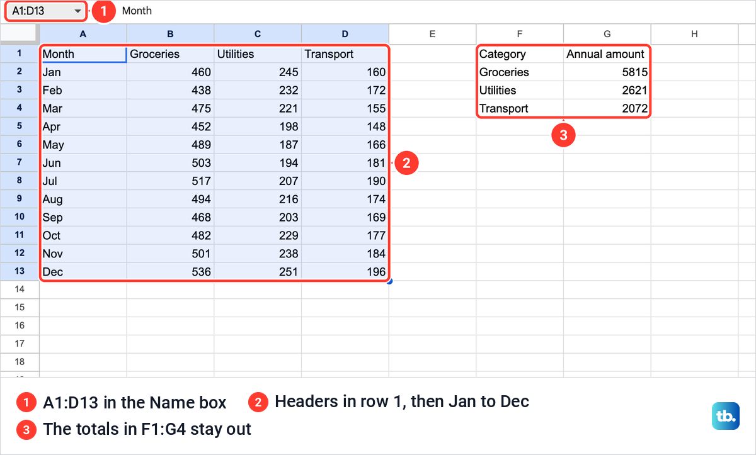
Task: Select row 14 header
Action: (x=20, y=289)
